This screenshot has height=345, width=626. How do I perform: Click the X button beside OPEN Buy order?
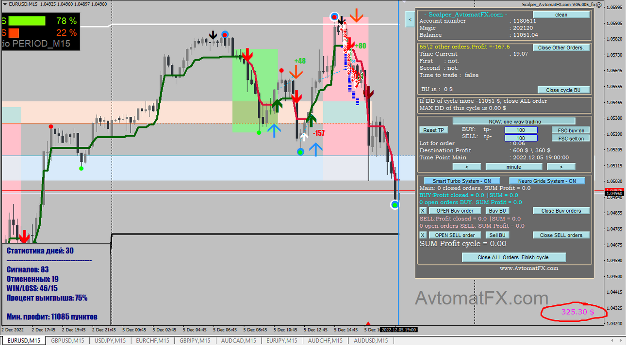tap(423, 211)
